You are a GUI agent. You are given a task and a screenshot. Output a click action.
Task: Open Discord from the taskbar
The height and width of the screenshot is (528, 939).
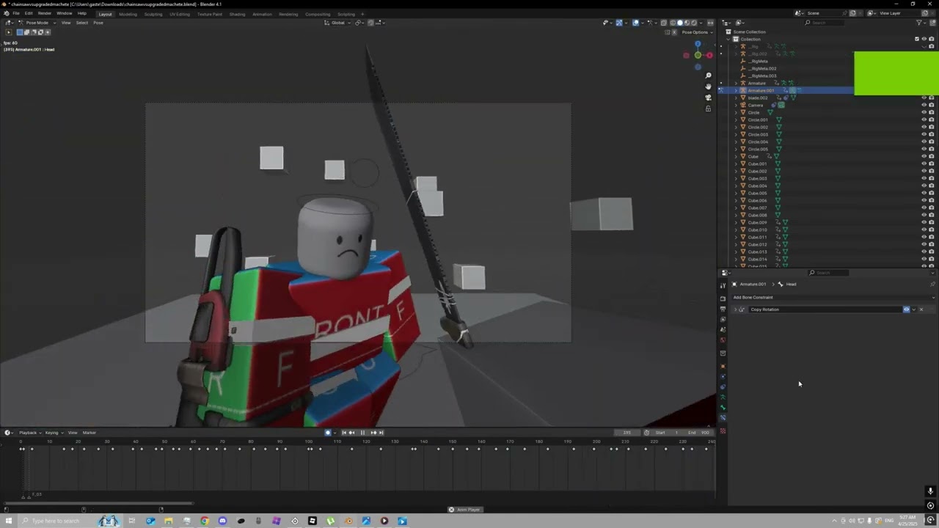point(222,521)
